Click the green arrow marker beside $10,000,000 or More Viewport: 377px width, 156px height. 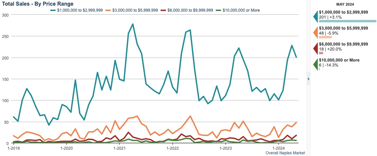click(x=315, y=65)
